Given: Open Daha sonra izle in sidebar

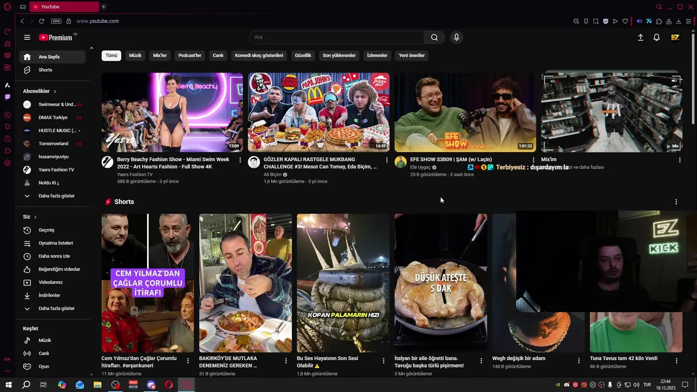Looking at the screenshot, I should coord(52,256).
